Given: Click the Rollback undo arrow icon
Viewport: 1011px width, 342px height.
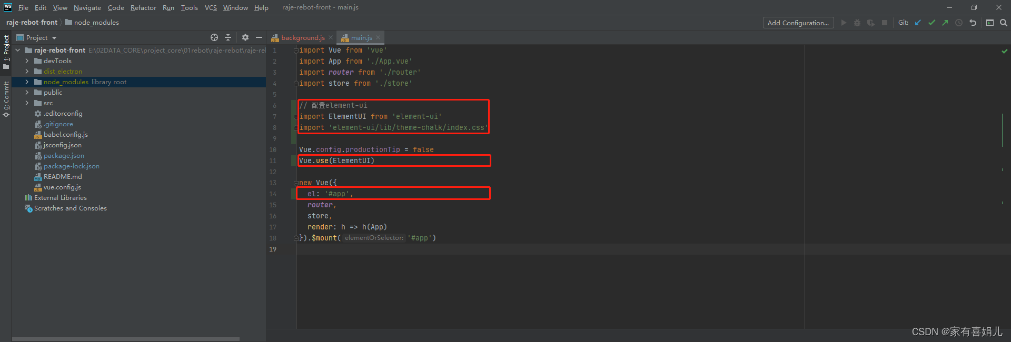Looking at the screenshot, I should tap(973, 23).
